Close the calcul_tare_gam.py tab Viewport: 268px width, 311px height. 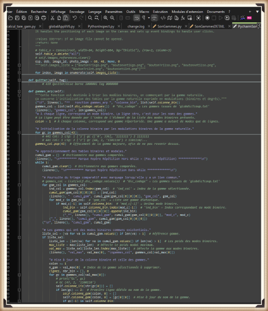(x=40, y=26)
